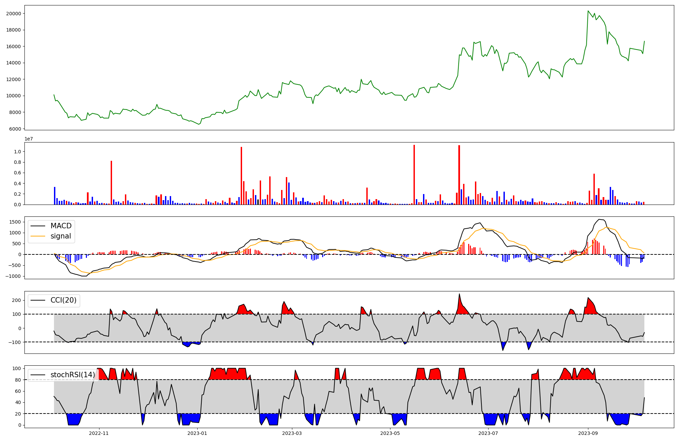
Task: Click the stochRSI(14) legend label
Action: 73,375
